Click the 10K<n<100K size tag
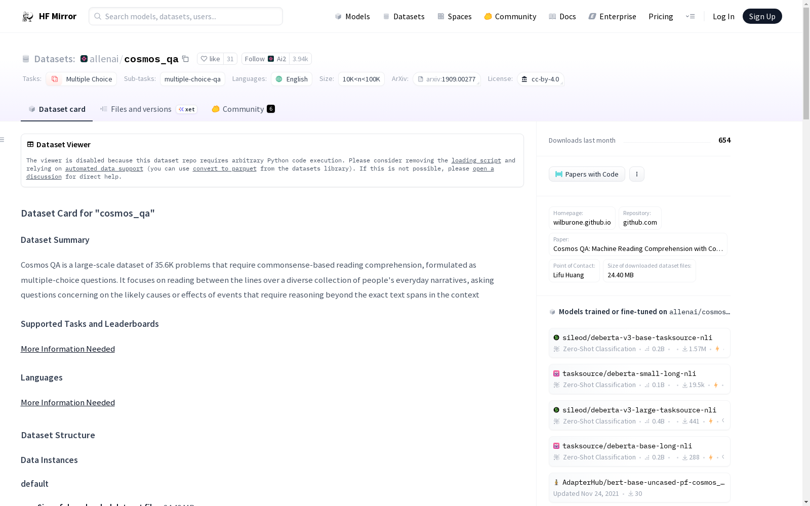 (361, 79)
